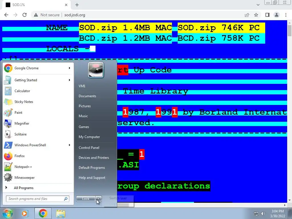This screenshot has height=219, width=292.
Task: Select Switch user option
Action: 118,198
